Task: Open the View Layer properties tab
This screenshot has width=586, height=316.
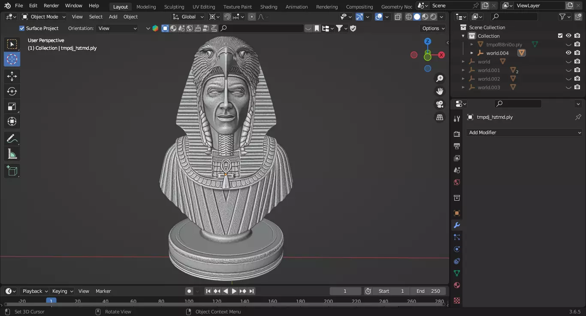Action: pyautogui.click(x=457, y=158)
